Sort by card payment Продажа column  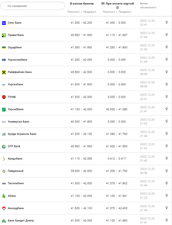click(x=125, y=12)
